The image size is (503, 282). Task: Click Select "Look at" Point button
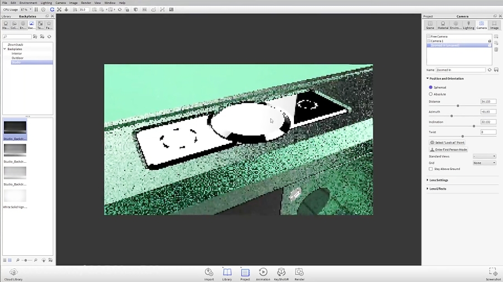click(447, 143)
